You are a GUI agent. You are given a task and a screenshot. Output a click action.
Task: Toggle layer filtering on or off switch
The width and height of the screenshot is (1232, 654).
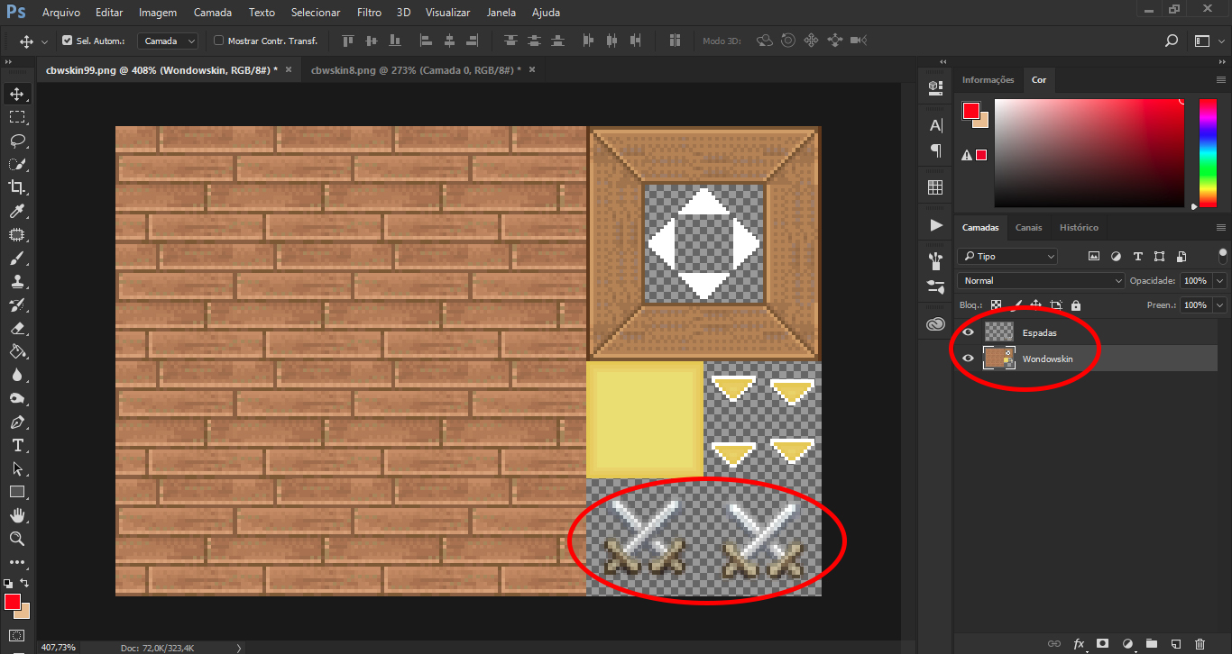tap(1223, 256)
